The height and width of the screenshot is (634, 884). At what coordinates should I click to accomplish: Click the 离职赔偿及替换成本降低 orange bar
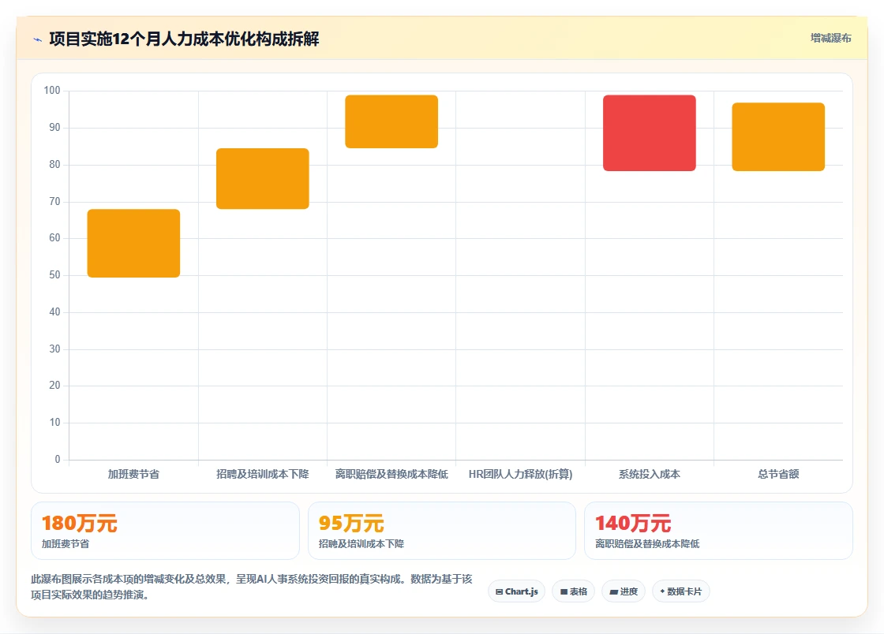pos(391,121)
